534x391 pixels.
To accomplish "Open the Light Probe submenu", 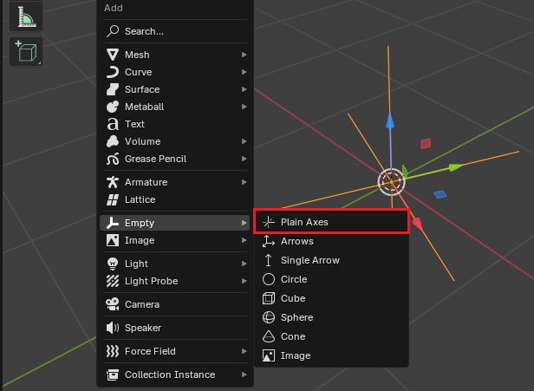I will pyautogui.click(x=175, y=281).
